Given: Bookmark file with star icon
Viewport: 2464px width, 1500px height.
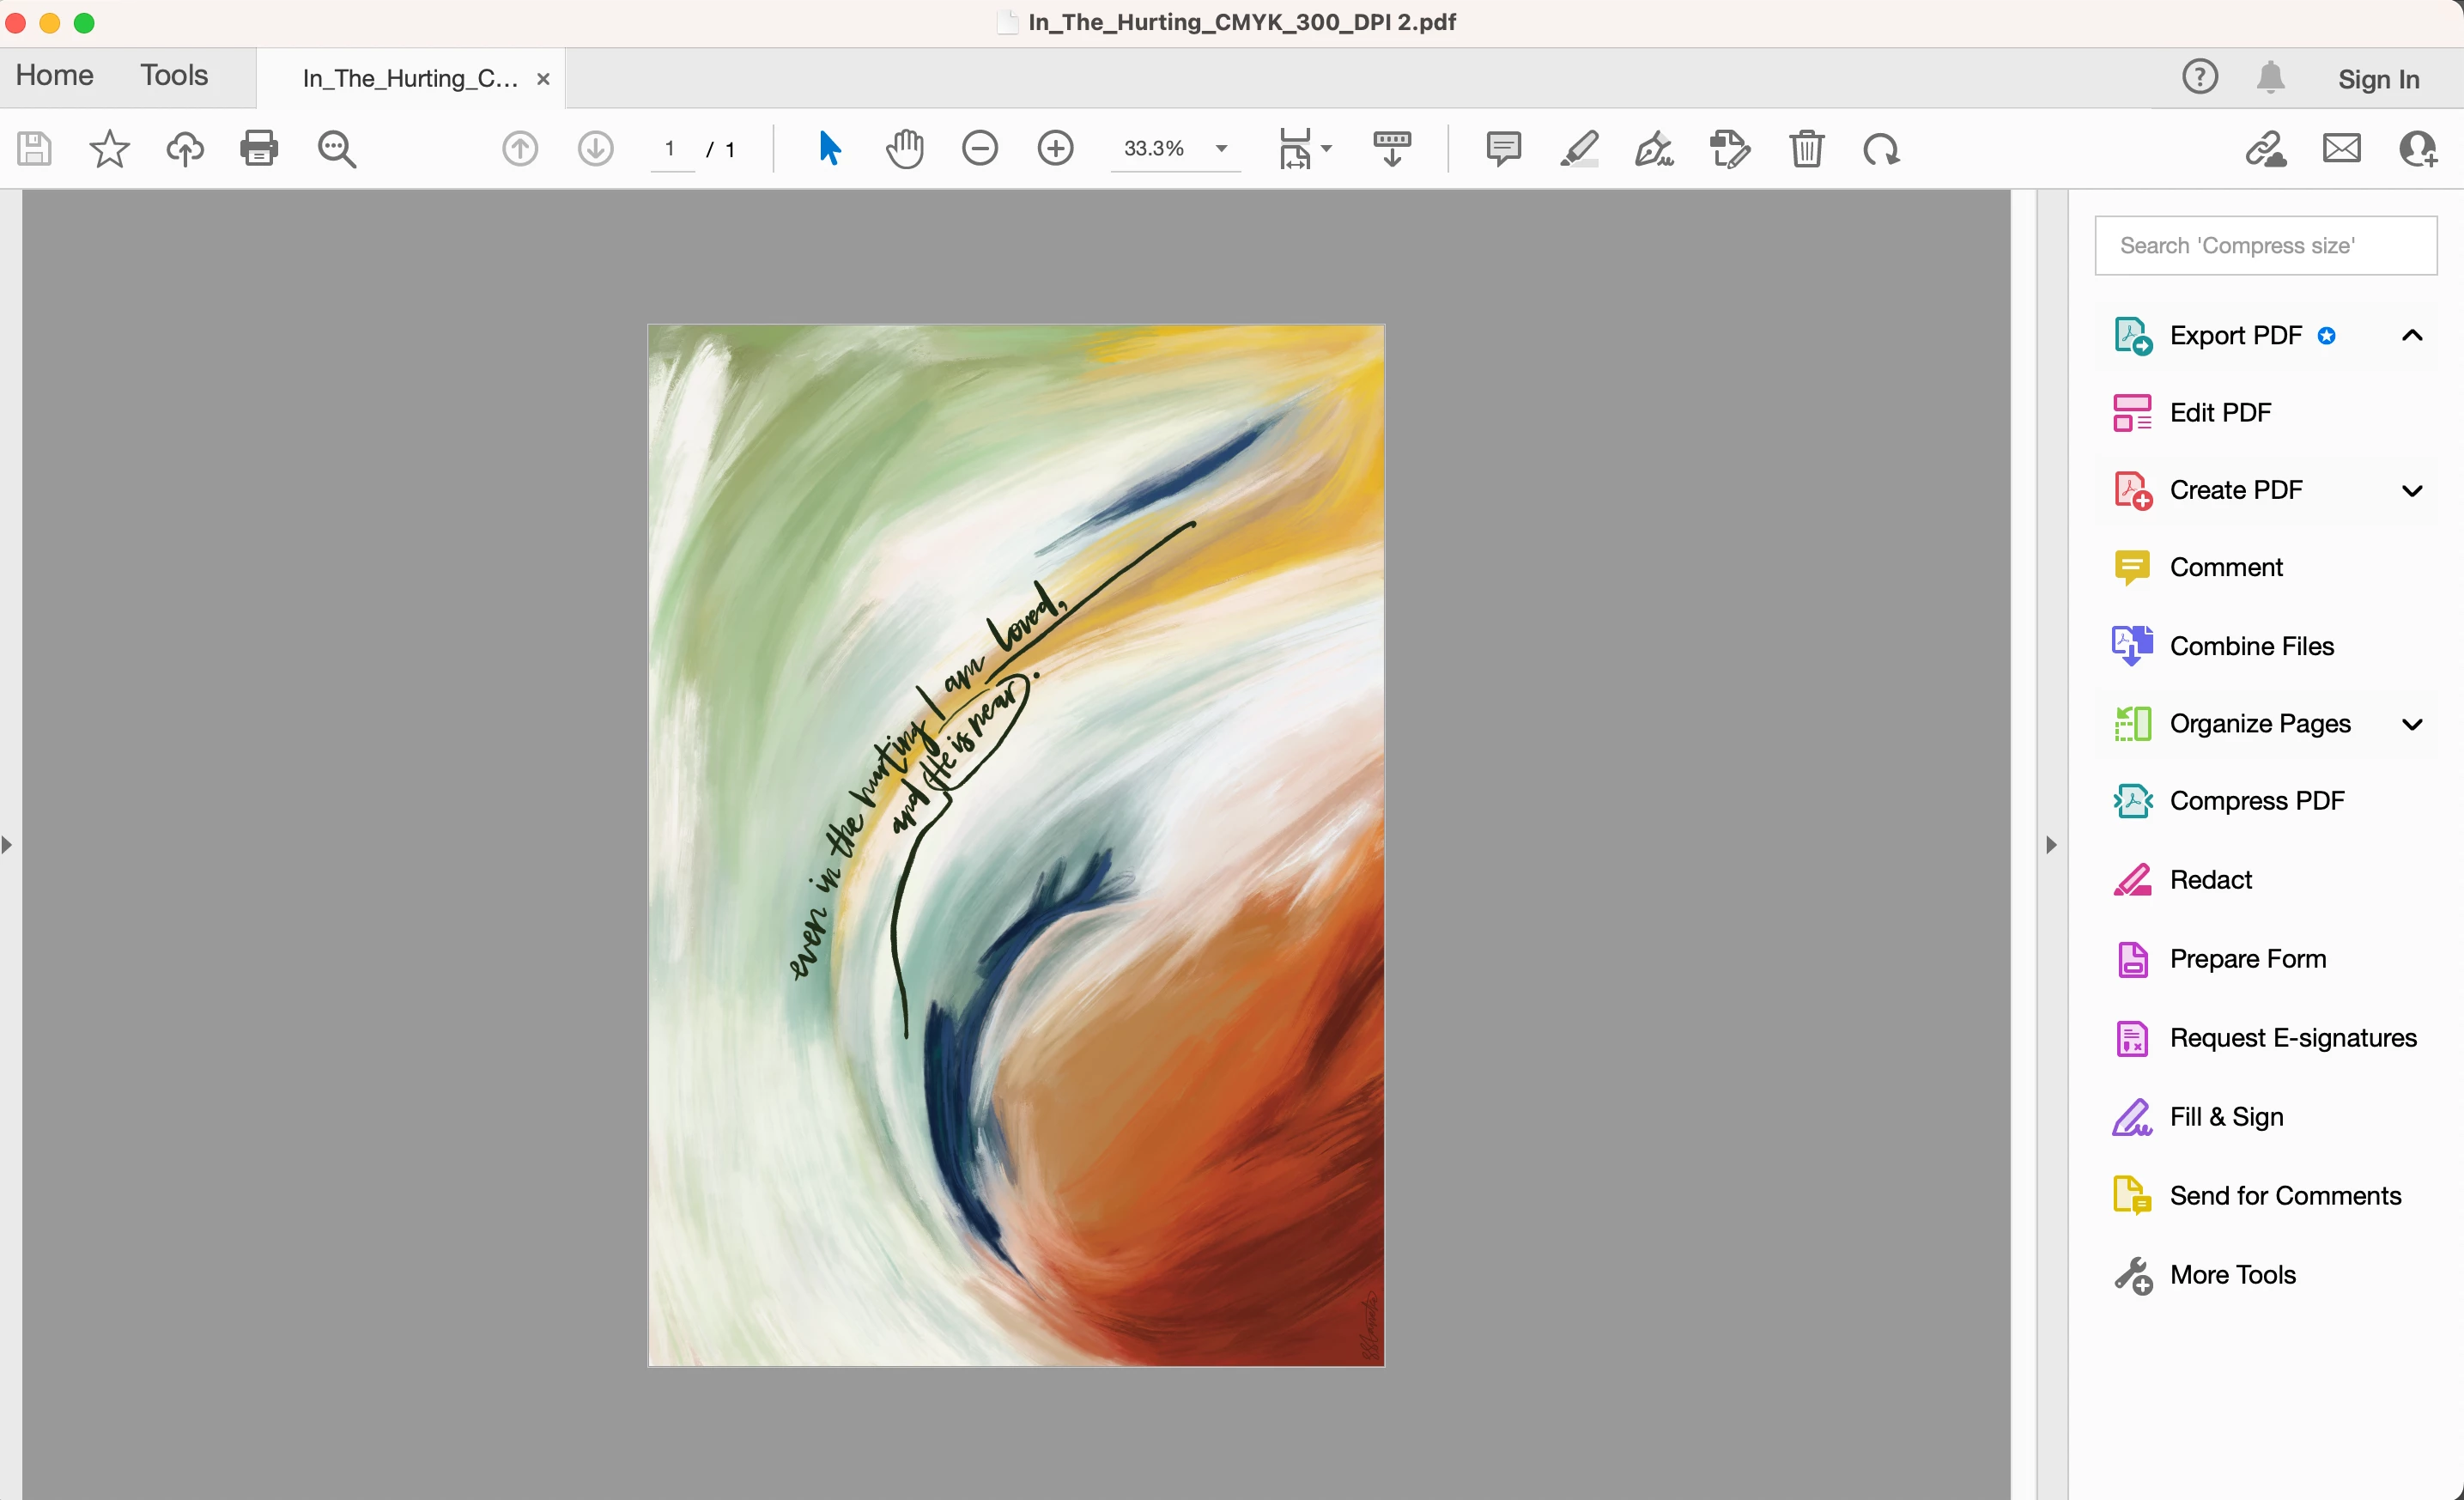Looking at the screenshot, I should (x=109, y=150).
